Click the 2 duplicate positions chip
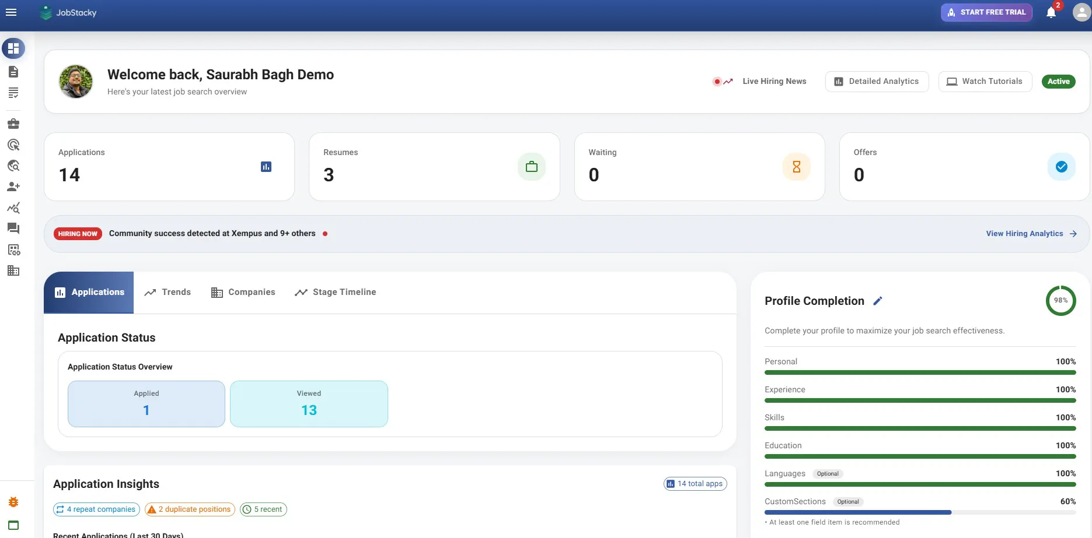Screen dimensions: 1092x538 [190, 509]
